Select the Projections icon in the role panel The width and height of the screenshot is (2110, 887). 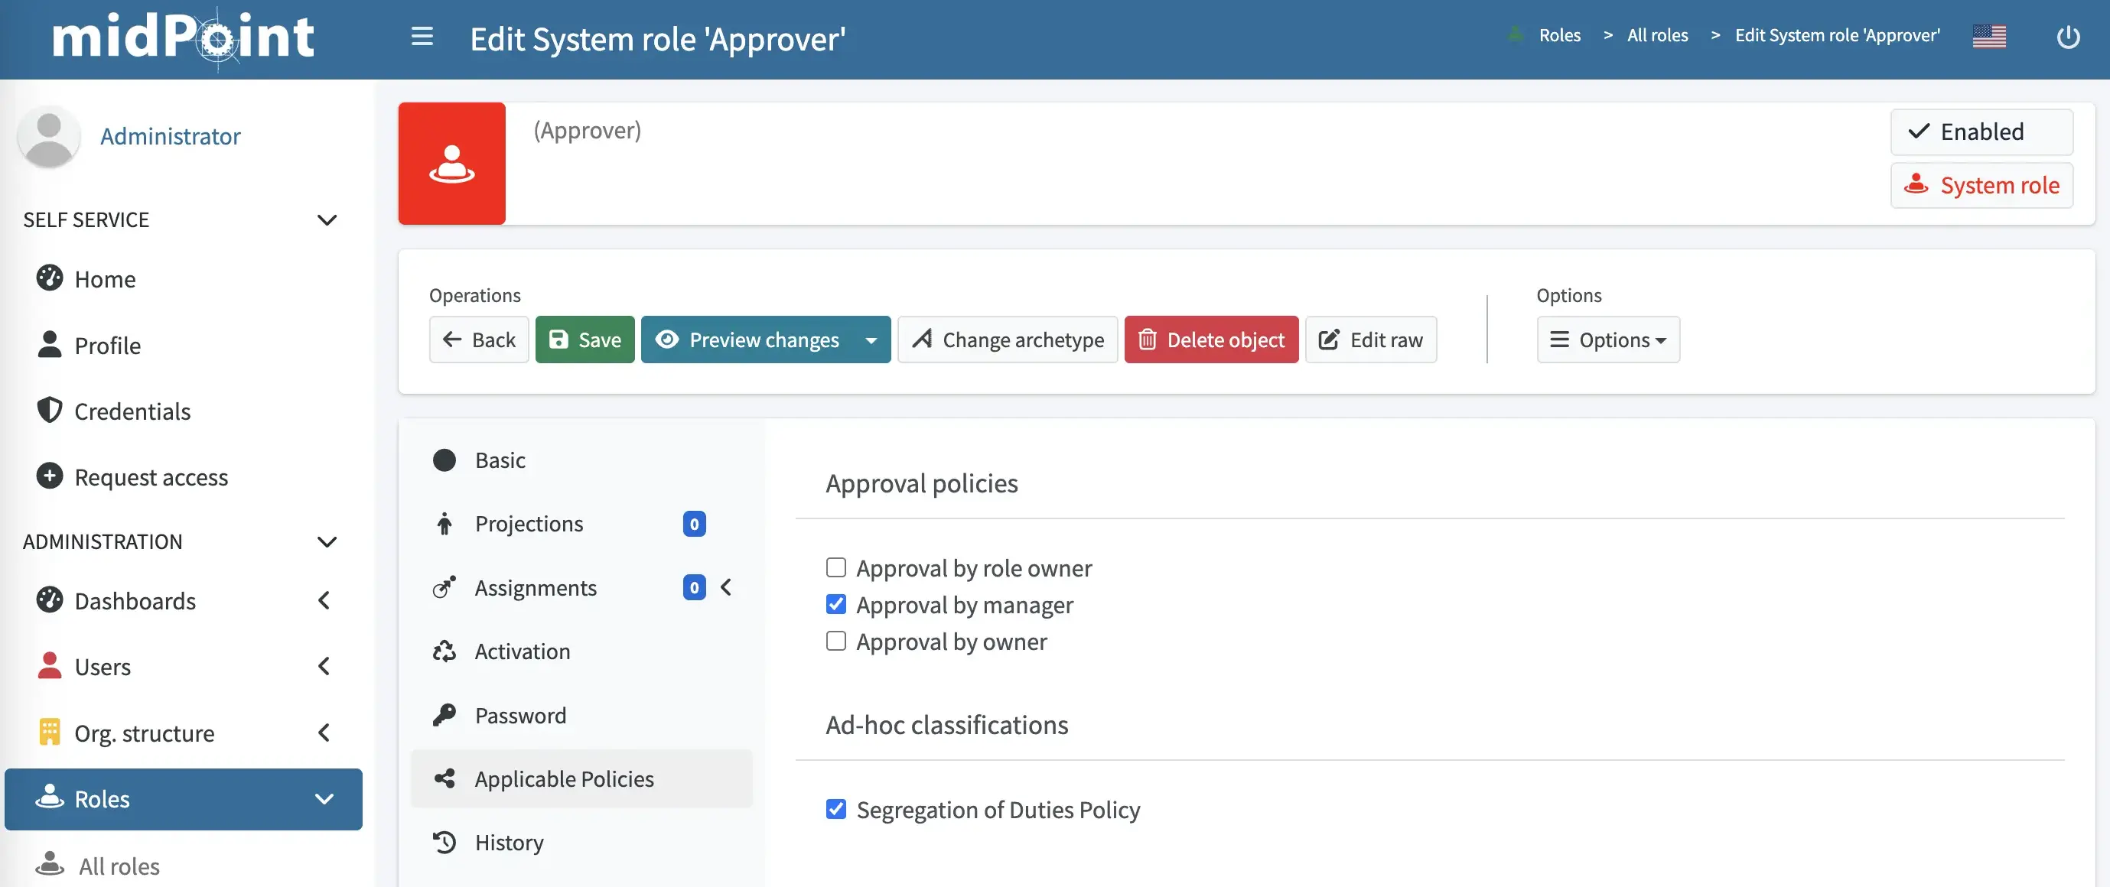(444, 523)
